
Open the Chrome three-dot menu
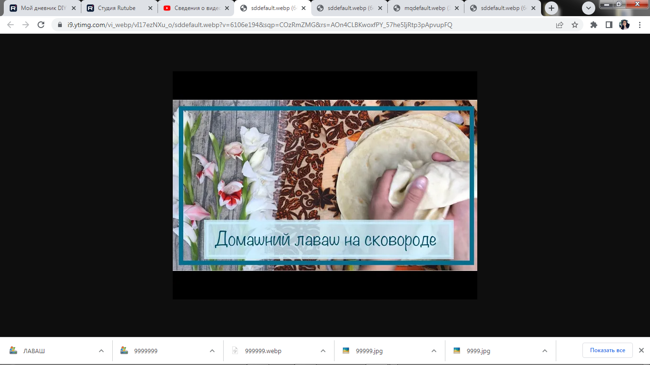[640, 25]
